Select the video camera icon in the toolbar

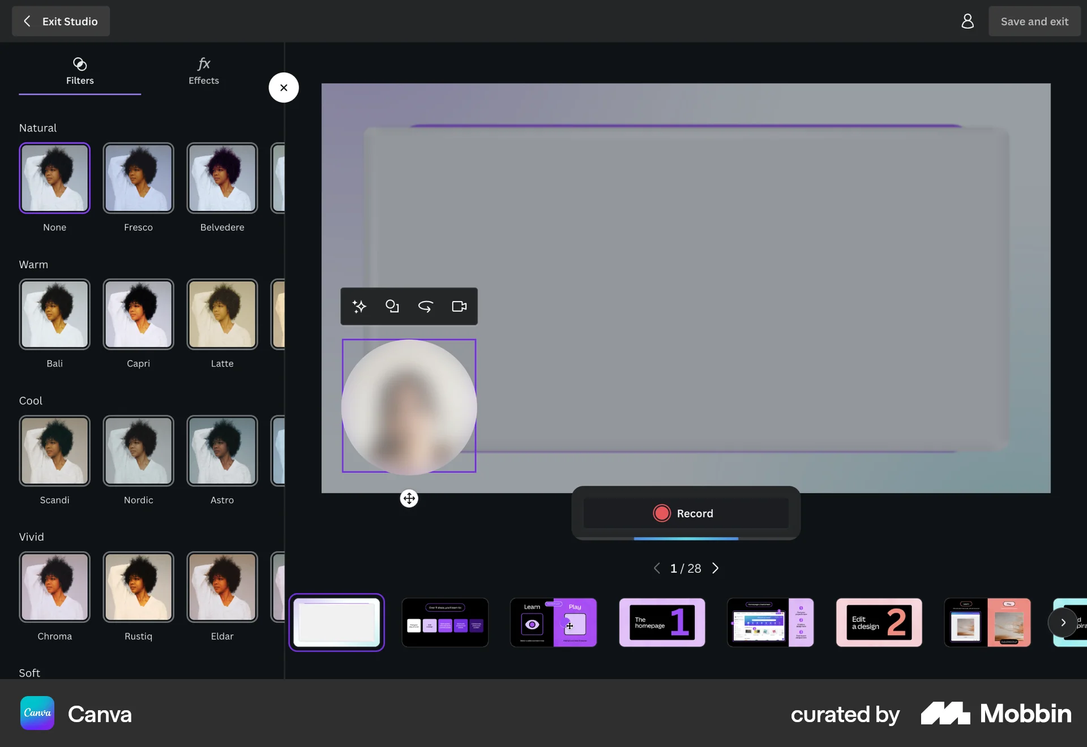[459, 306]
